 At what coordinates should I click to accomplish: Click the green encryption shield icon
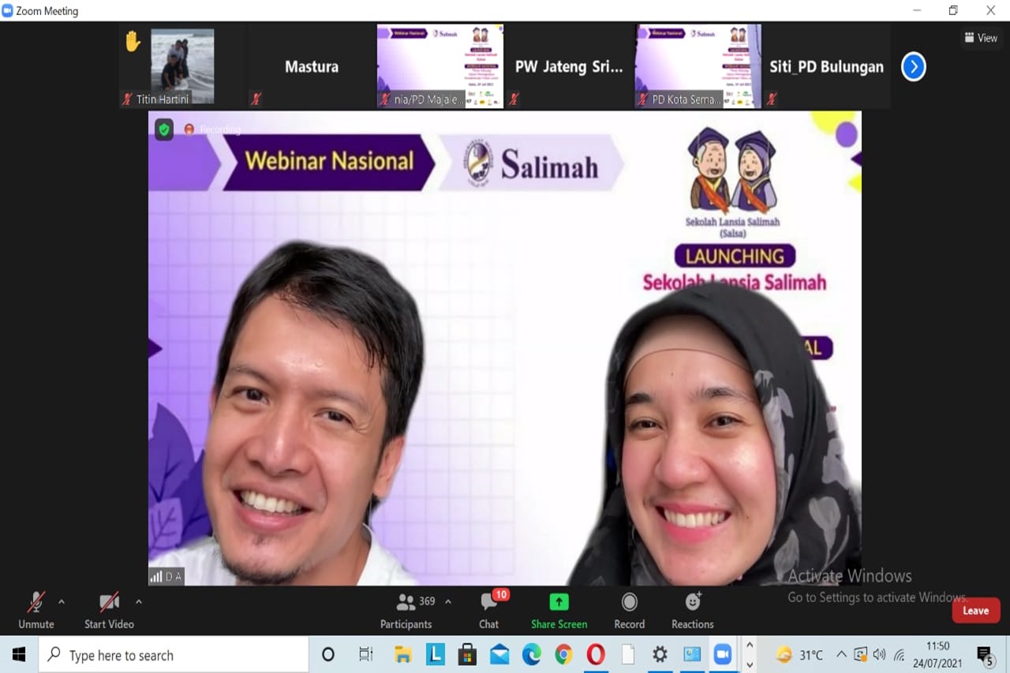[x=163, y=129]
